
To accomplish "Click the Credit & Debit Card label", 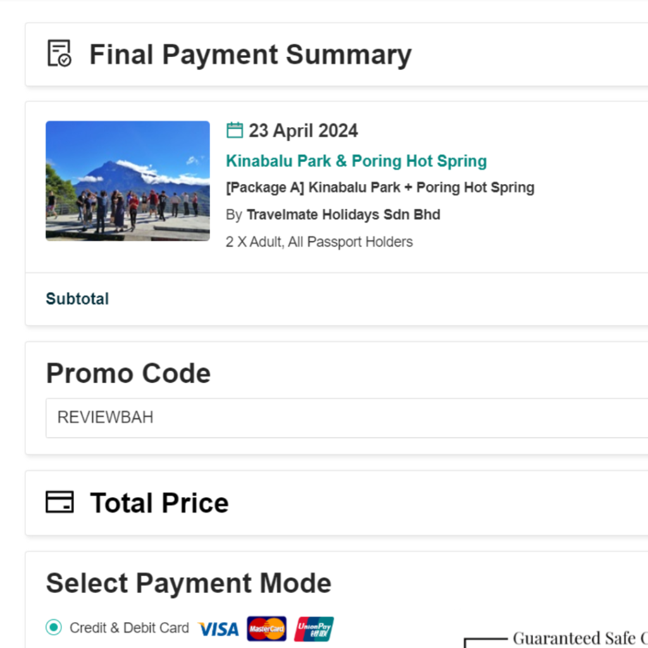I will point(129,628).
